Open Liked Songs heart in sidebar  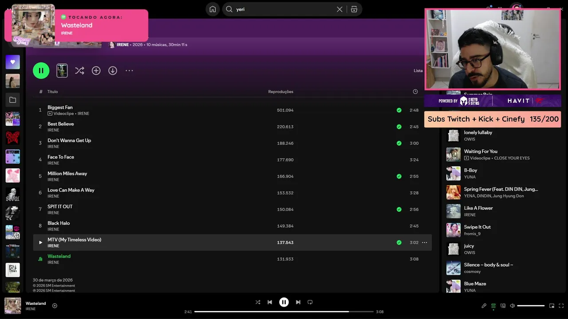click(12, 62)
